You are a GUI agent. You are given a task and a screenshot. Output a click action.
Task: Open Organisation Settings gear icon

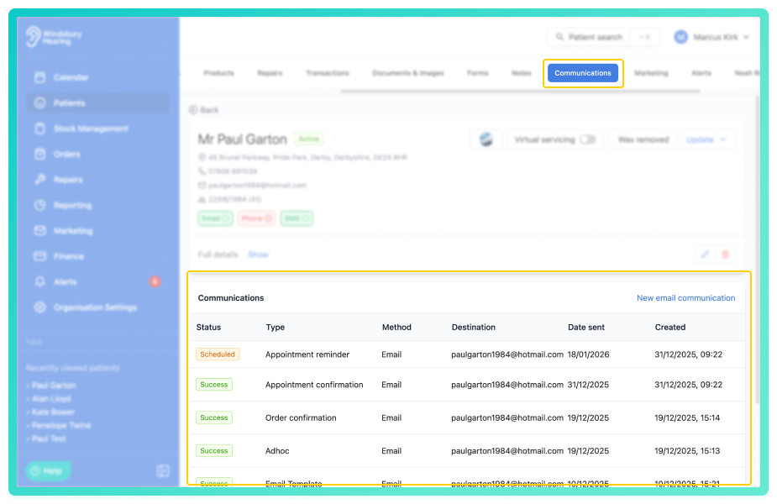(40, 307)
